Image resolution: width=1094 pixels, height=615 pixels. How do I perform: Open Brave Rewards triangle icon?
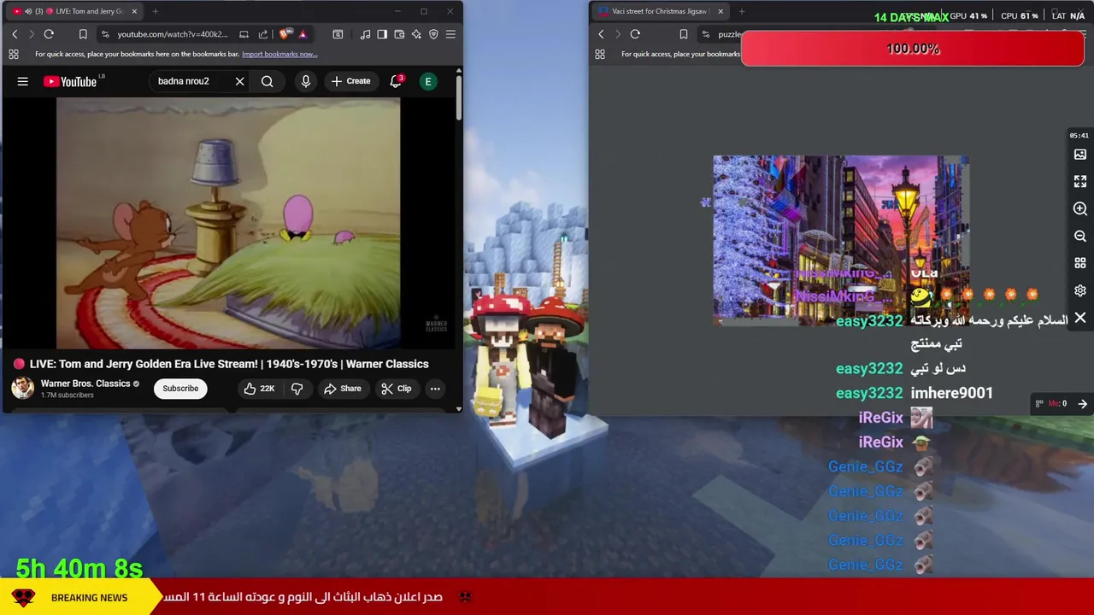coord(303,34)
